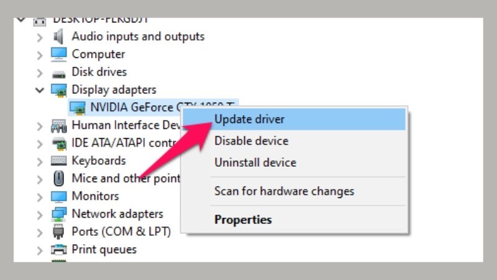
Task: Click the Network adapters icon
Action: [x=58, y=215]
